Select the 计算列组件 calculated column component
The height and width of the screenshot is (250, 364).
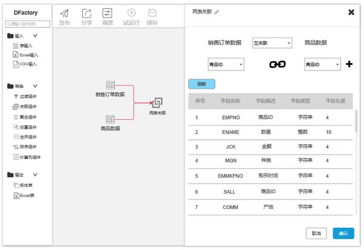(27, 157)
